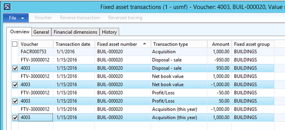Click the 950.00 amount in 4003 row
The image size is (285, 130).
tap(219, 68)
